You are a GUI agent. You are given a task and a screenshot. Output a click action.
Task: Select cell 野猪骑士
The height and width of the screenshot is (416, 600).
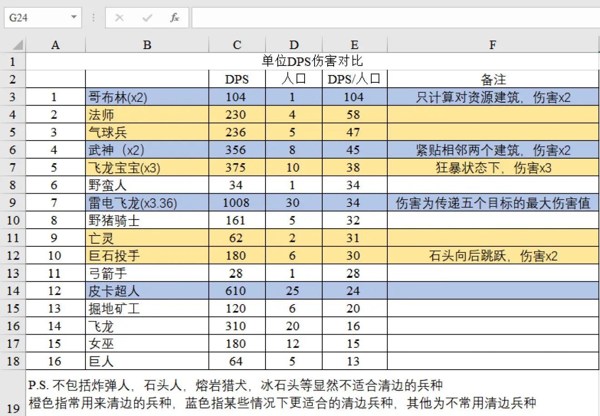click(x=147, y=221)
